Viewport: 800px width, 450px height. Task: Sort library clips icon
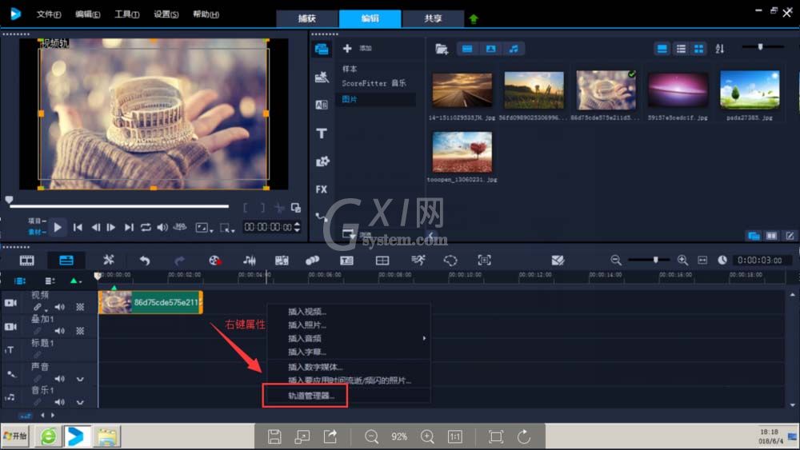coord(719,49)
